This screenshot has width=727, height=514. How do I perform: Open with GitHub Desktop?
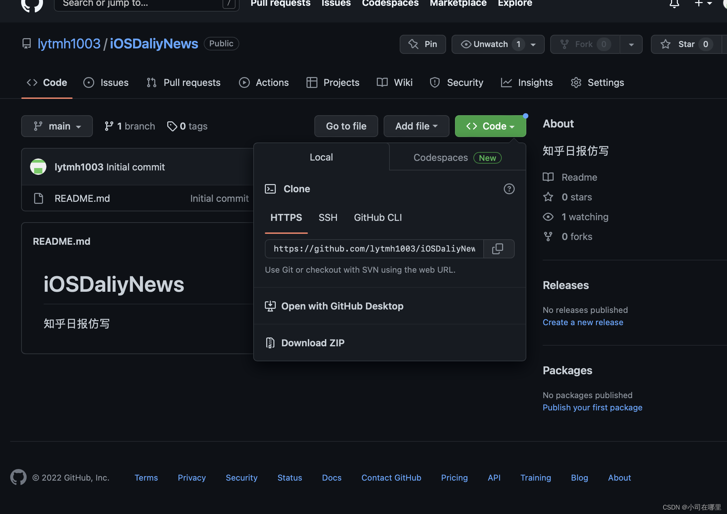pyautogui.click(x=334, y=306)
